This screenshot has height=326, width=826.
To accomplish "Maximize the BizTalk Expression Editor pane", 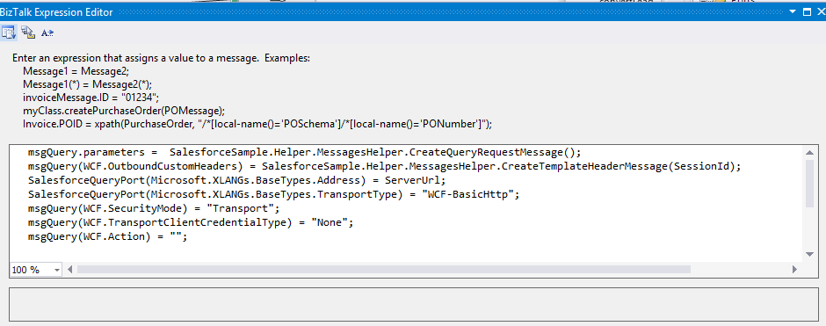I will click(807, 12).
